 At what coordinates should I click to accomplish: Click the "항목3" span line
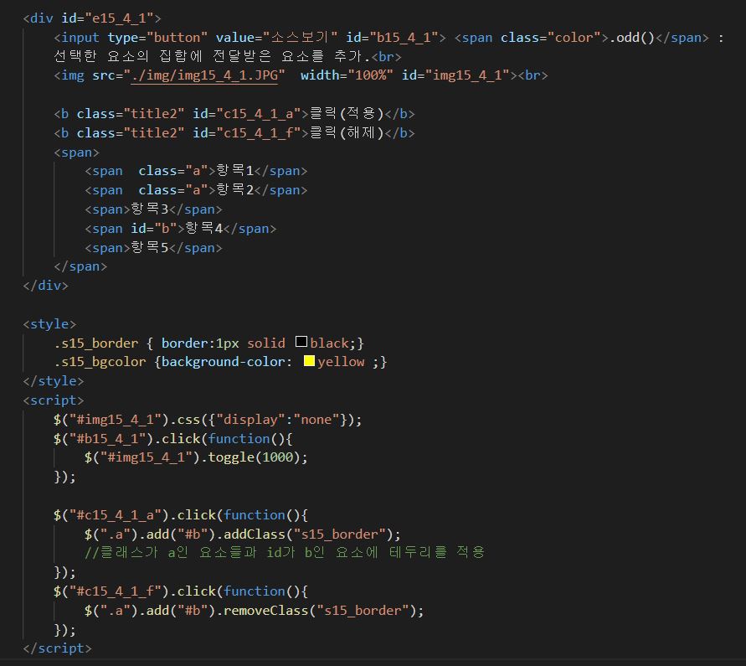[x=153, y=209]
